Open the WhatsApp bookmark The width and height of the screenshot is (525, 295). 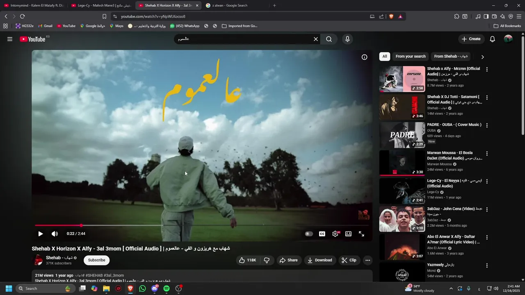pos(185,26)
